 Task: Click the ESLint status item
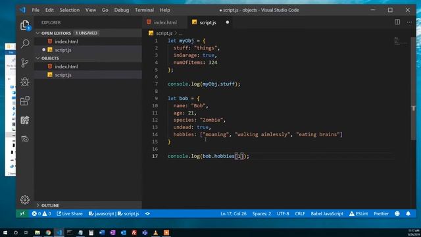click(359, 213)
